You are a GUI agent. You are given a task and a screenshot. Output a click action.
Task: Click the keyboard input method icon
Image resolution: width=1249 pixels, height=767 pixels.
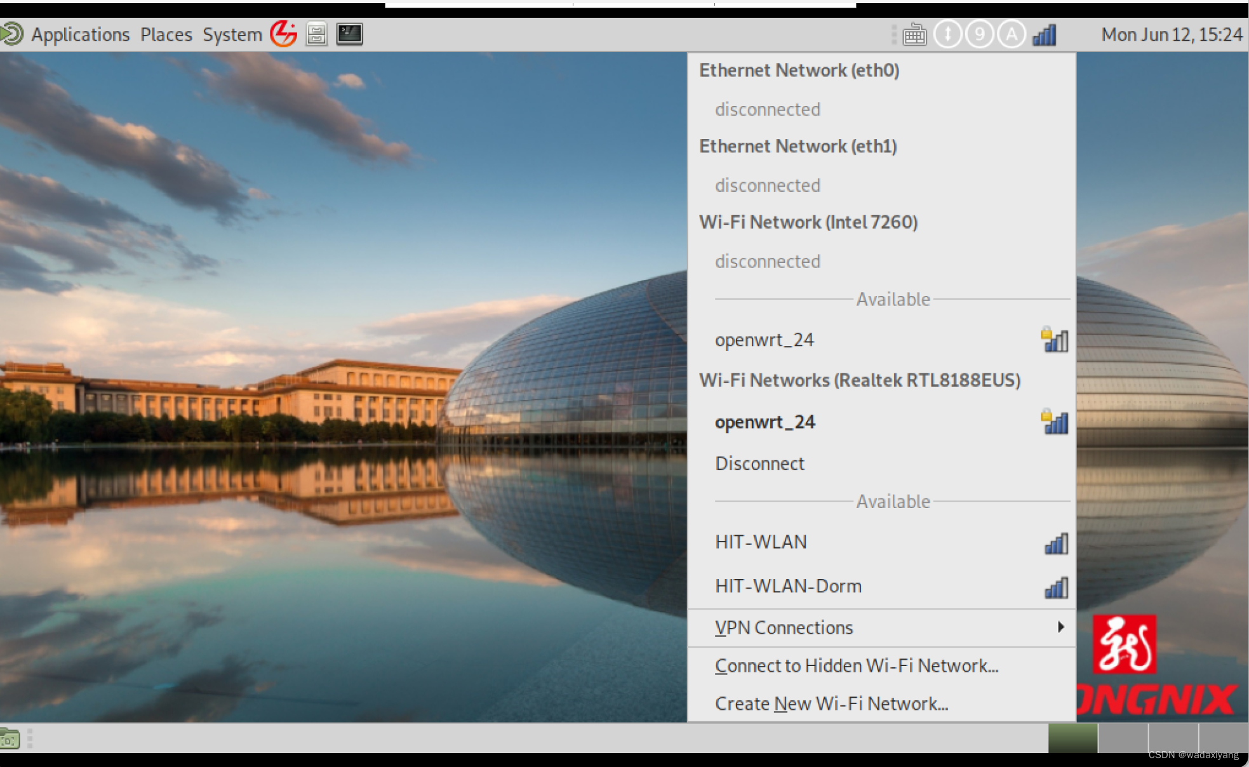pyautogui.click(x=914, y=34)
